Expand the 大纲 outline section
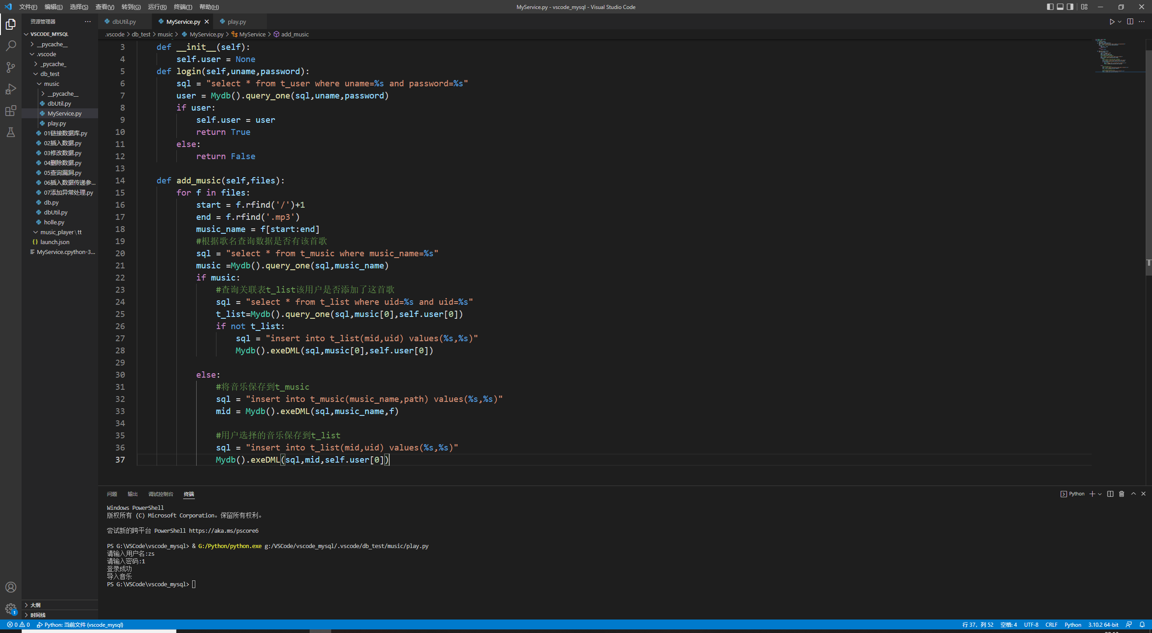Viewport: 1152px width, 633px height. click(x=60, y=605)
